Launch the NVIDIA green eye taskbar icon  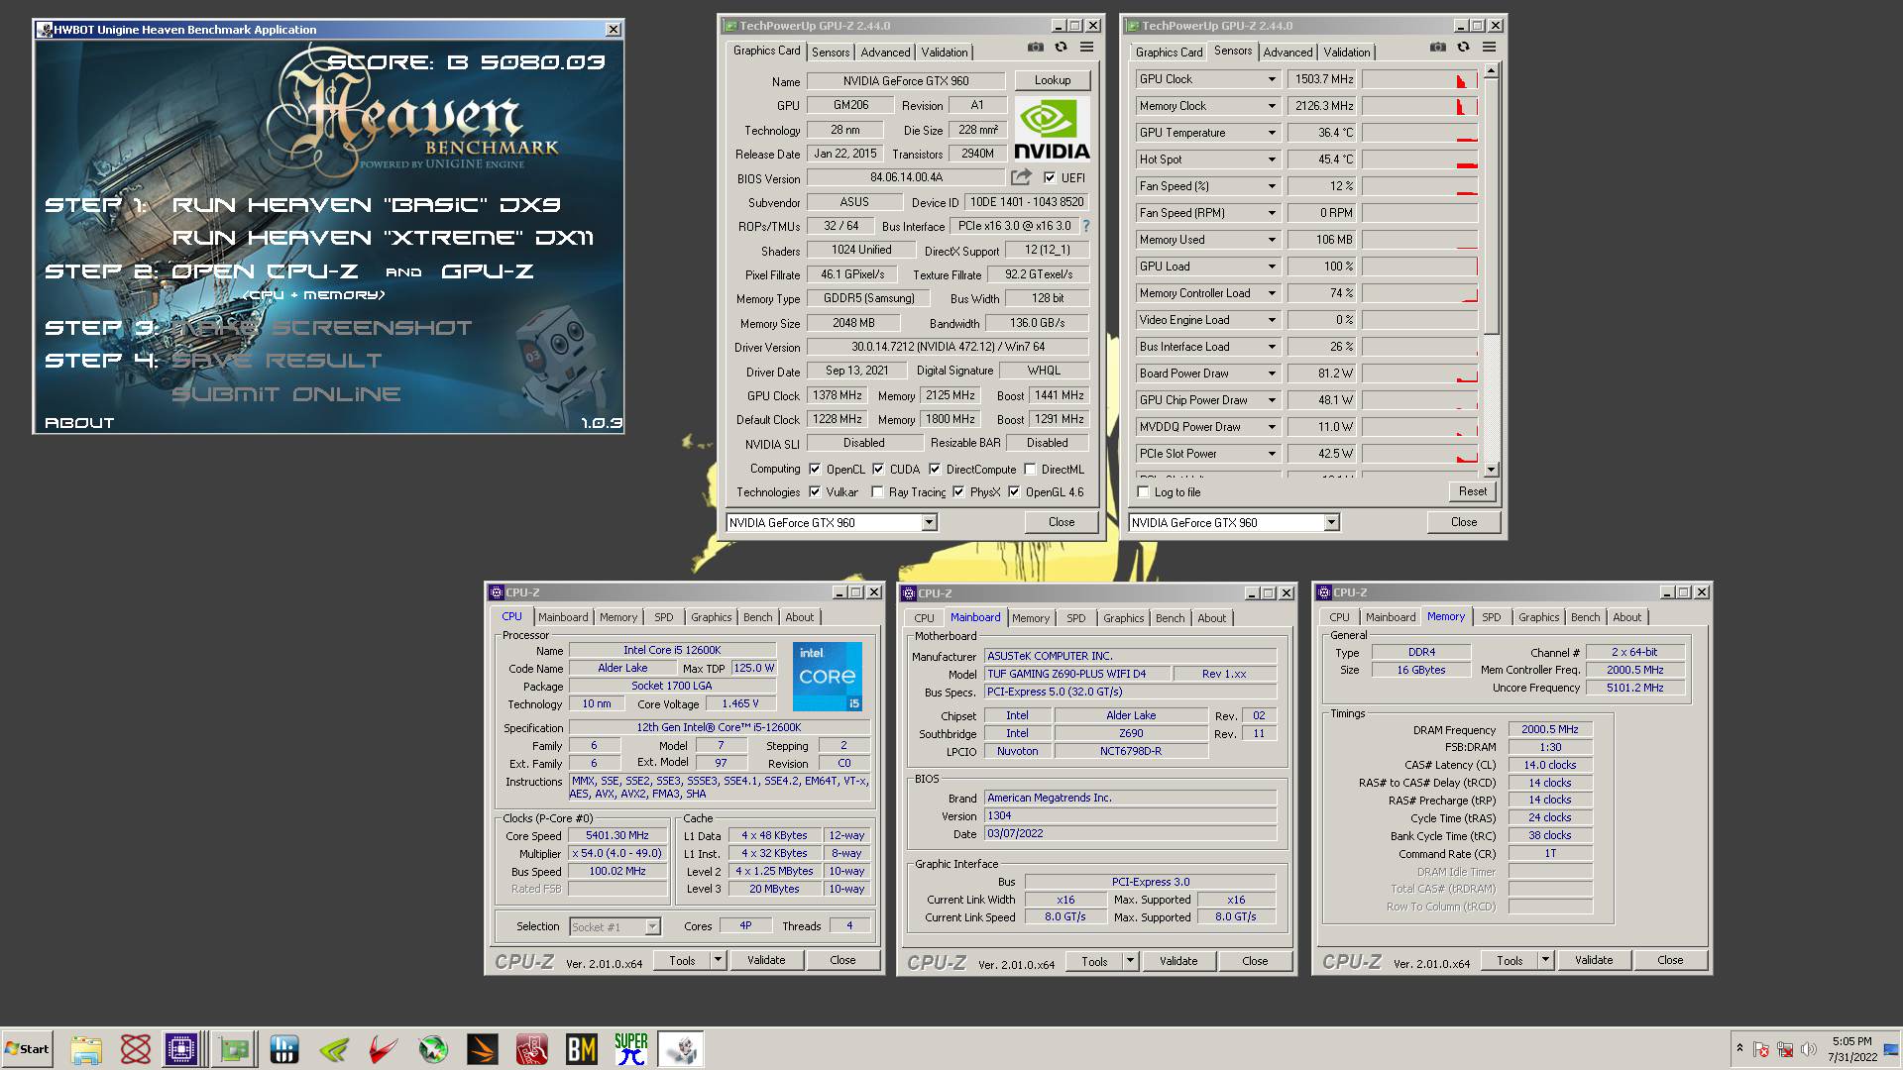pos(334,1049)
